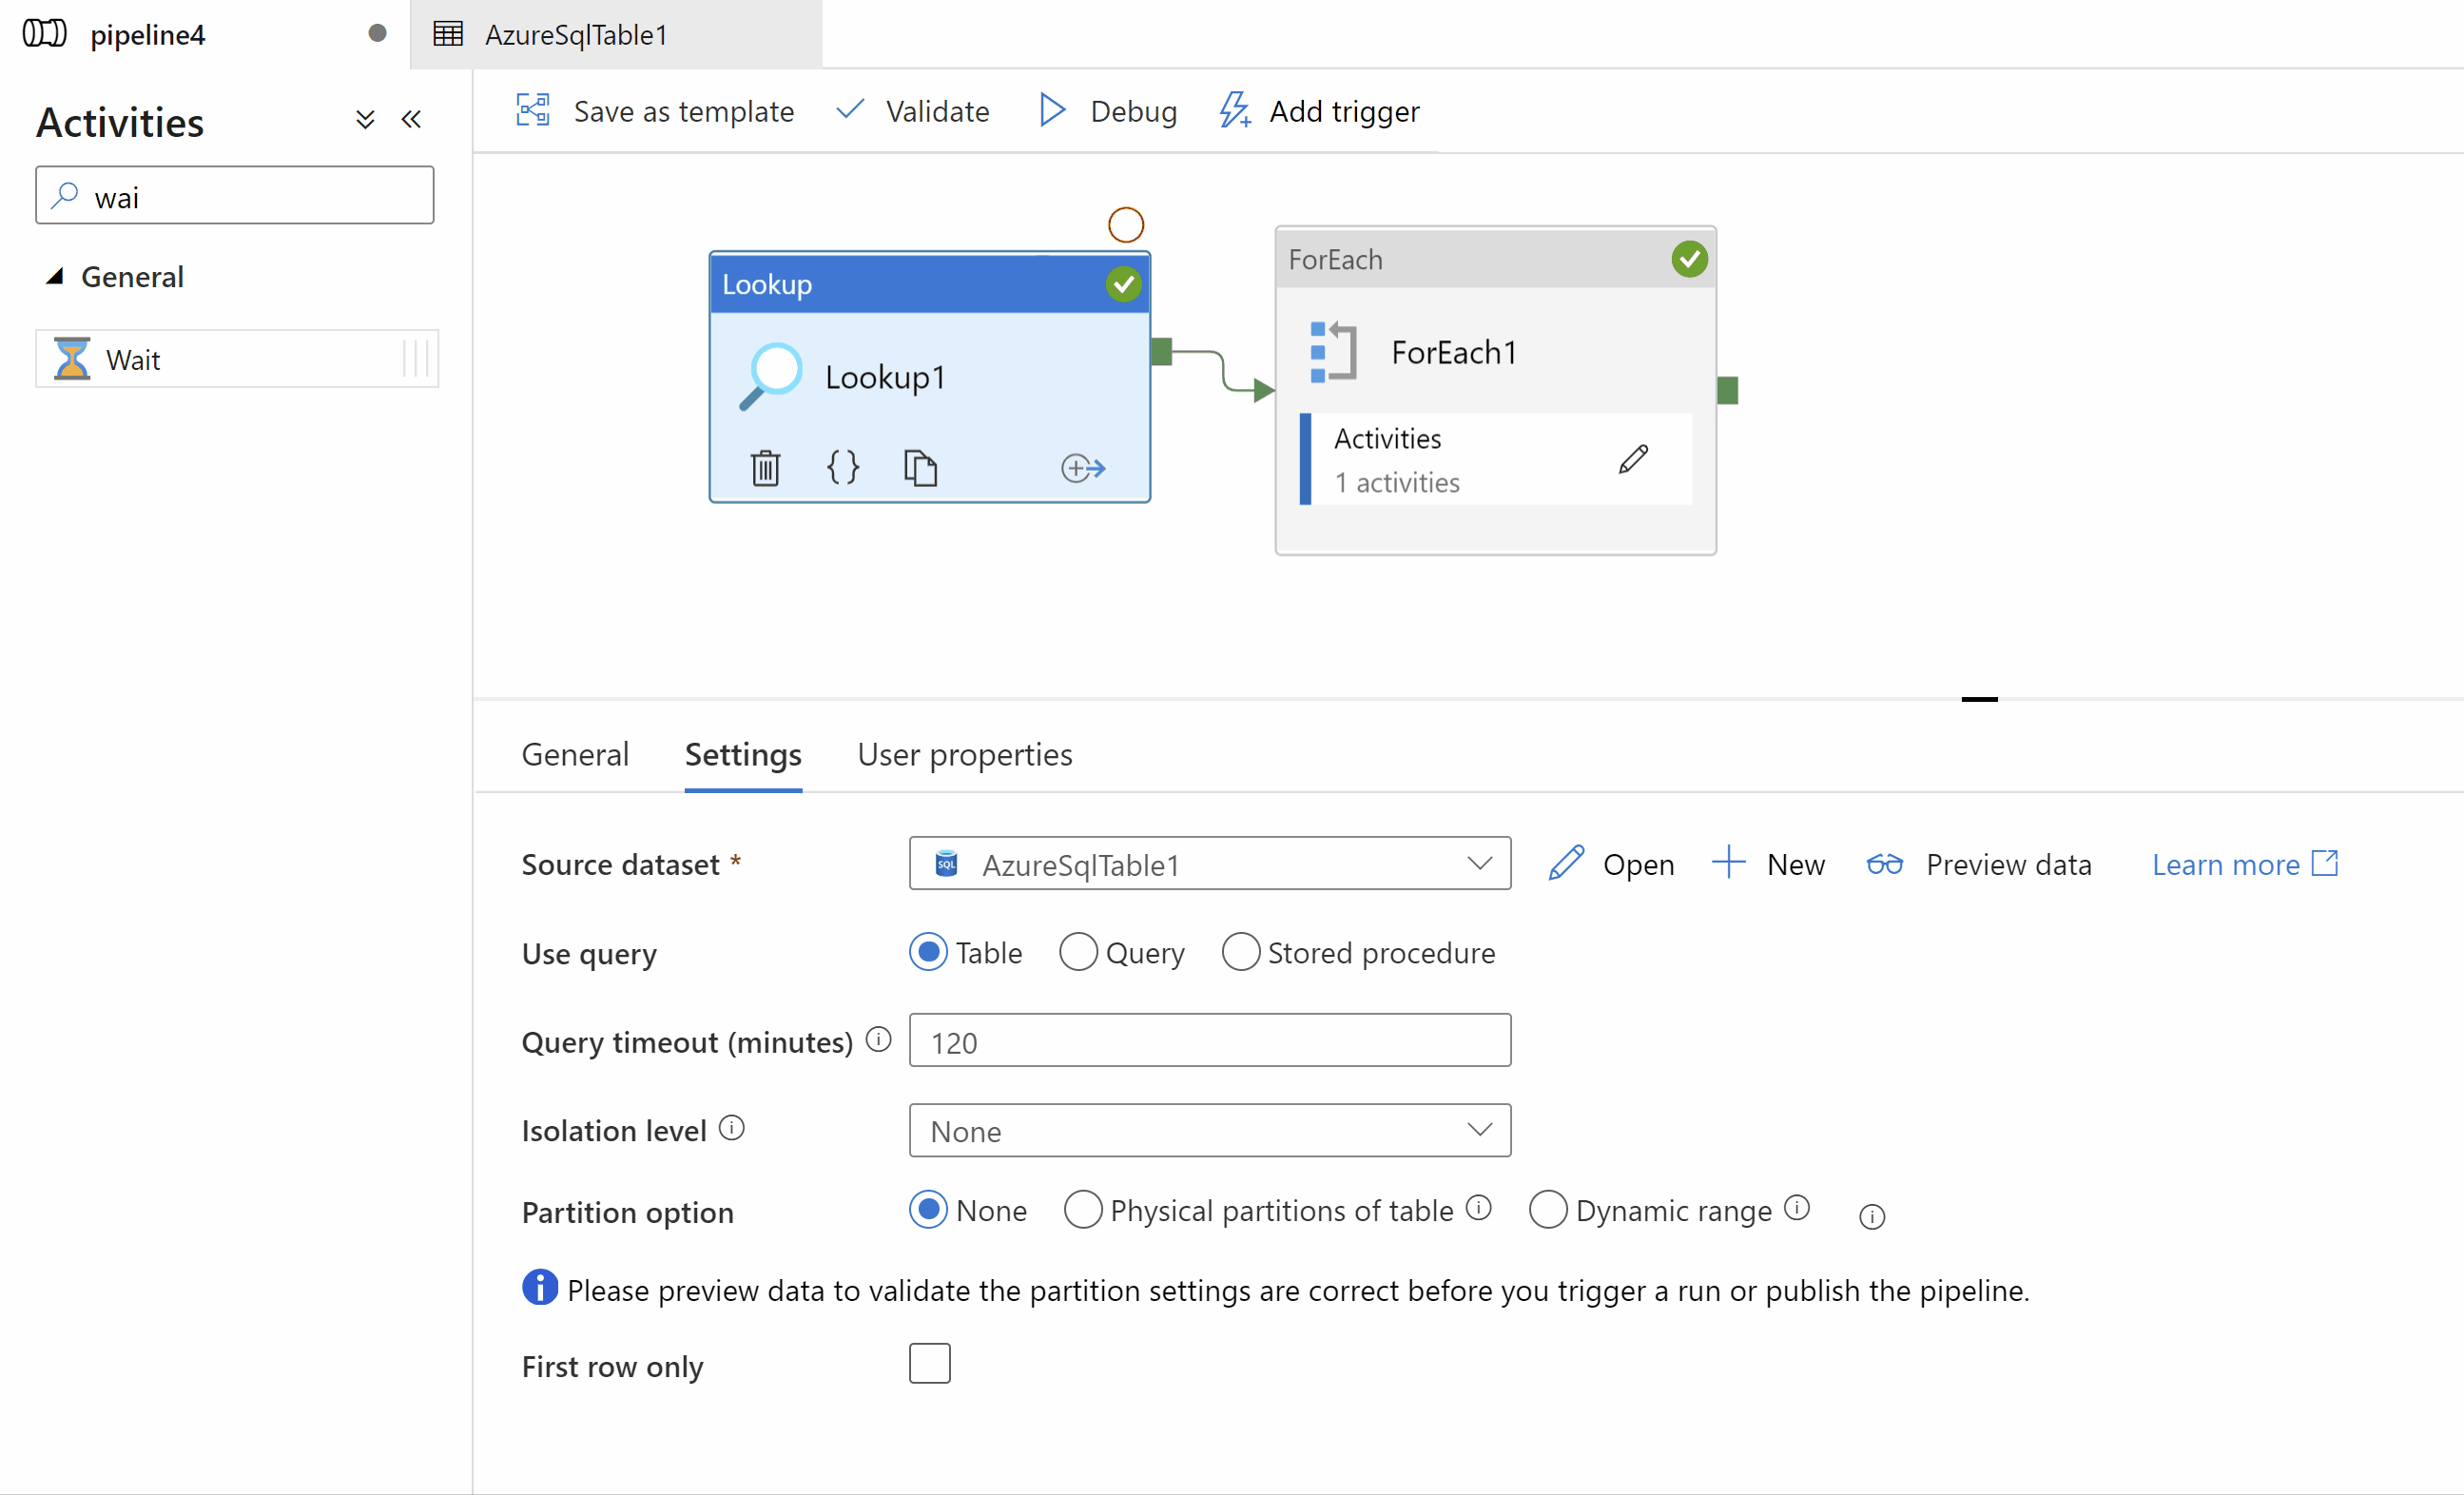Delete the Lookup1 activity with trash icon
The image size is (2464, 1495).
coord(765,467)
